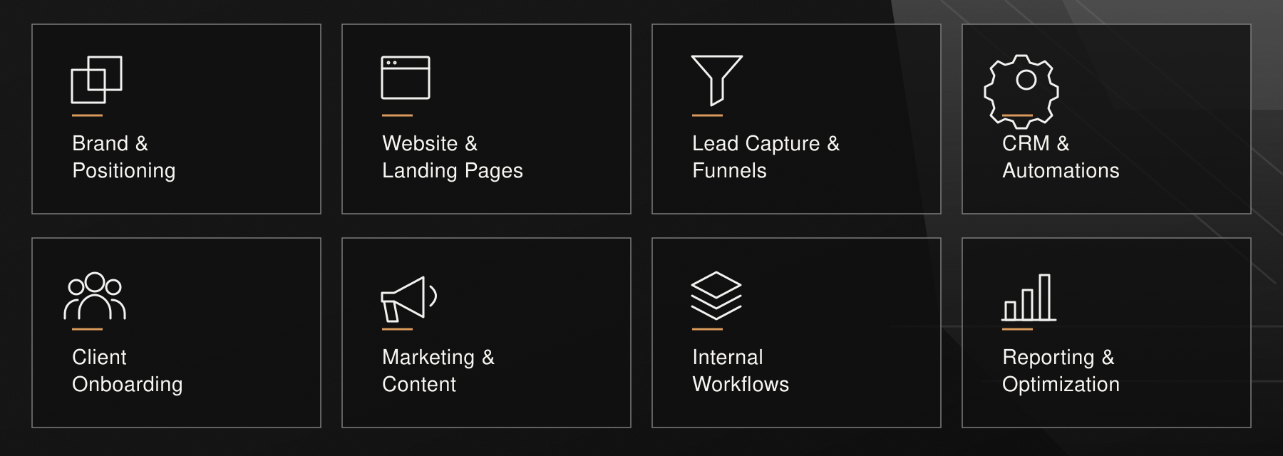1283x456 pixels.
Task: Click the overlapping squares brand icon
Action: [x=97, y=80]
